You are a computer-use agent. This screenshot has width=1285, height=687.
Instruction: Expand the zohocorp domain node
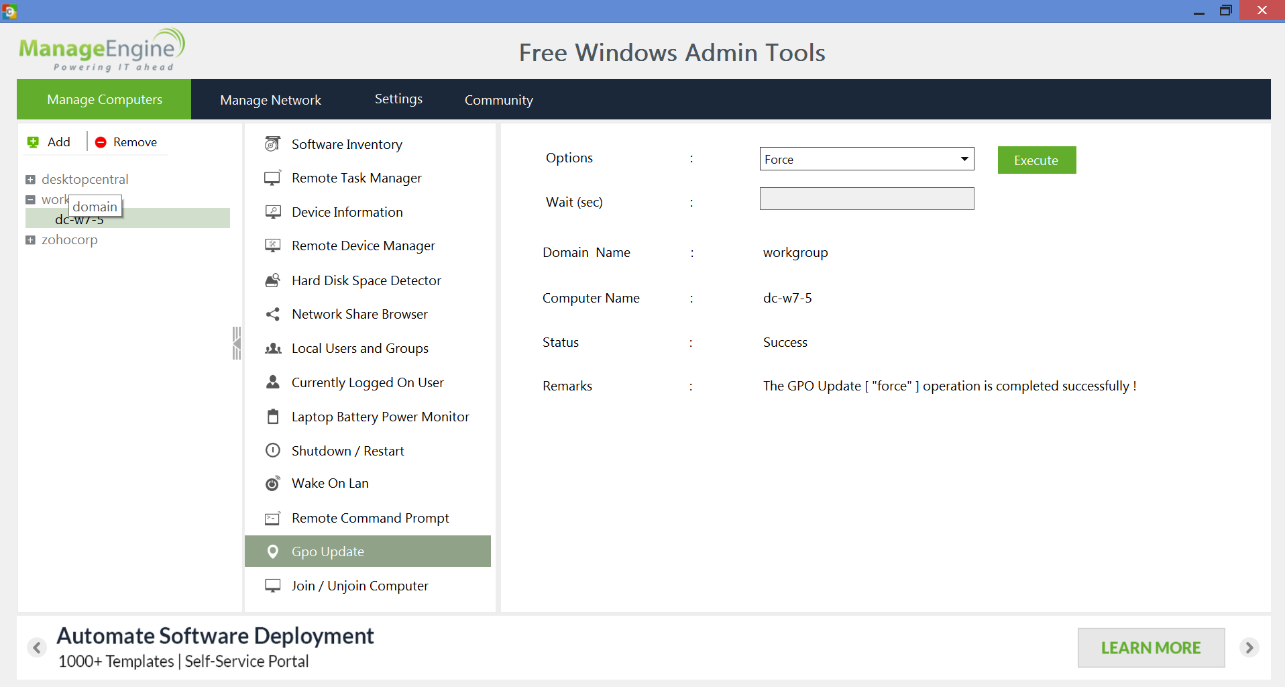(x=30, y=240)
